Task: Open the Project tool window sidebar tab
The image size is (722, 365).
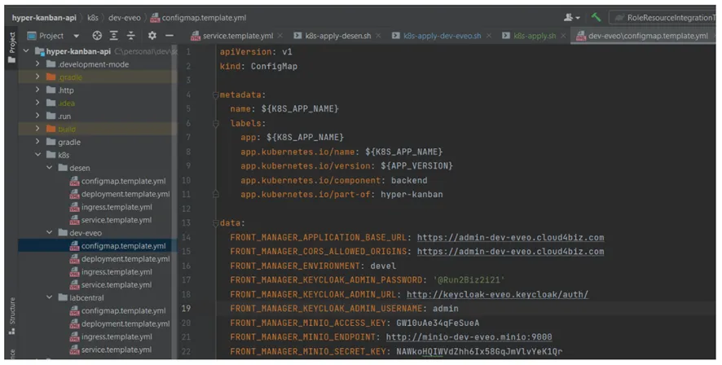Action: point(11,47)
